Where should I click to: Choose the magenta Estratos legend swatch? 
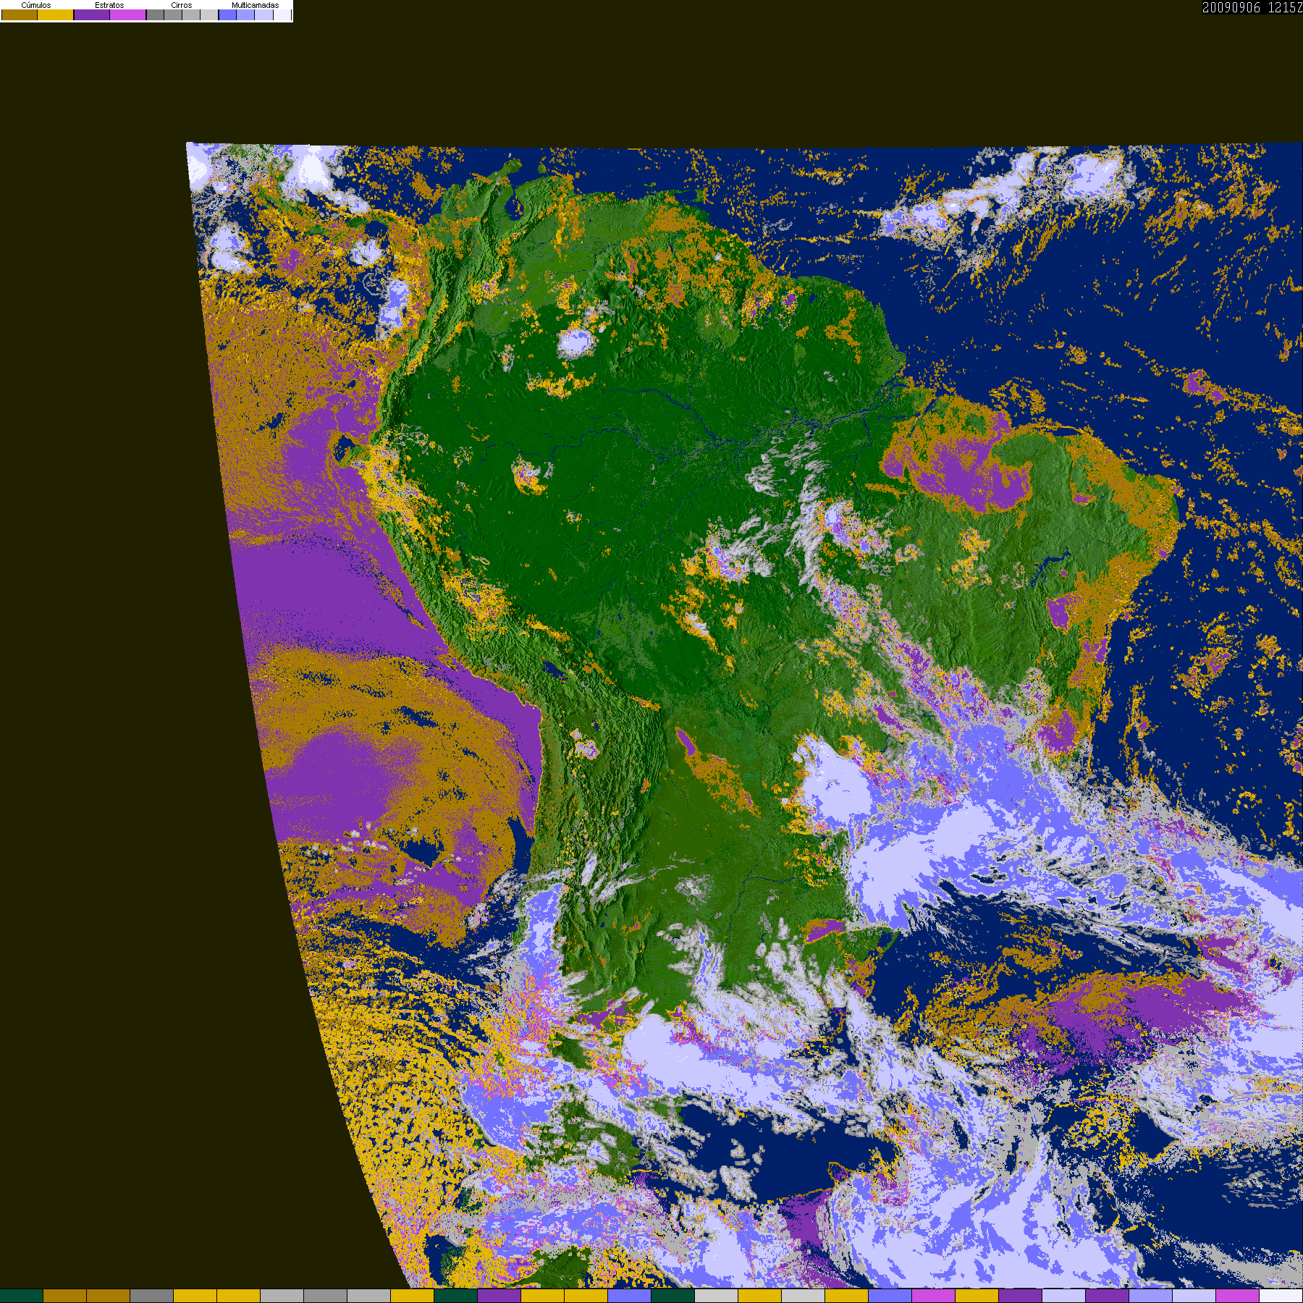[x=127, y=14]
